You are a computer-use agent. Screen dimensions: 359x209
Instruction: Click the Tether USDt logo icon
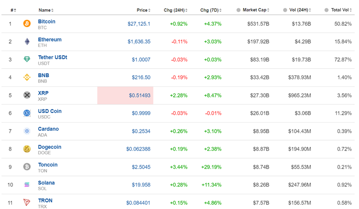[x=27, y=59]
